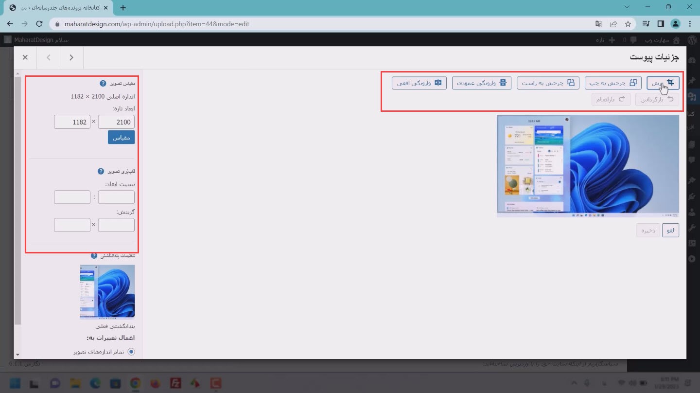
Task: Bookmark this page with the star icon
Action: point(628,23)
